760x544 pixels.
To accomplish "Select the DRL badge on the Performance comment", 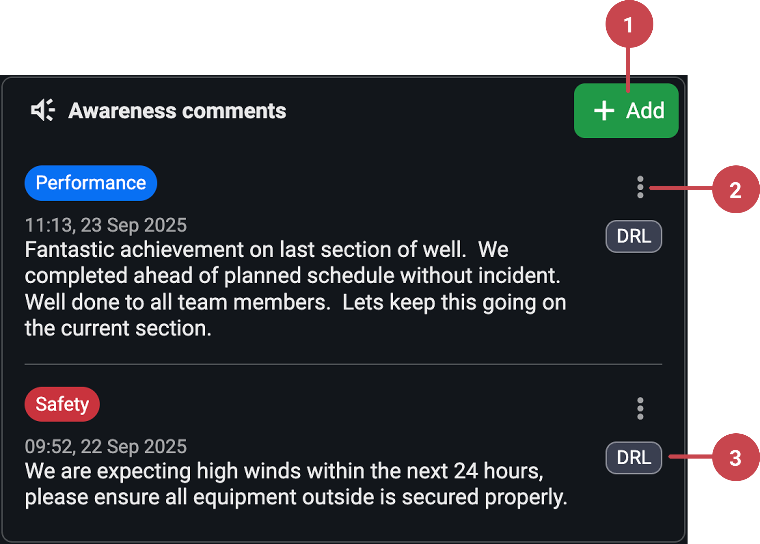I will (633, 236).
